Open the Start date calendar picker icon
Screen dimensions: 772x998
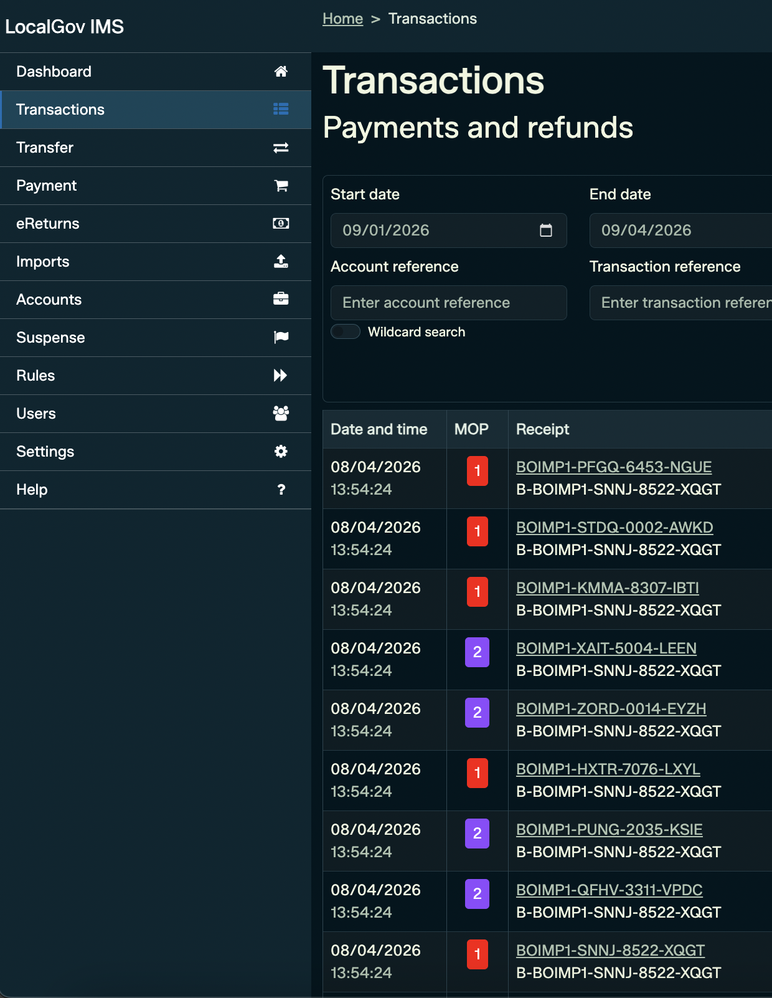tap(546, 230)
